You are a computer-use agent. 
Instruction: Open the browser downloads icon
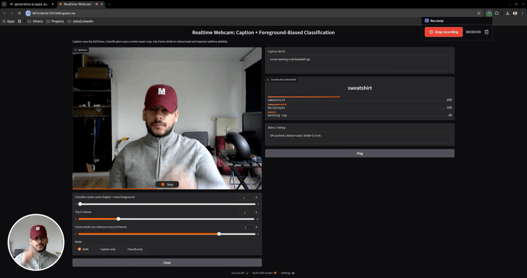coord(507,13)
